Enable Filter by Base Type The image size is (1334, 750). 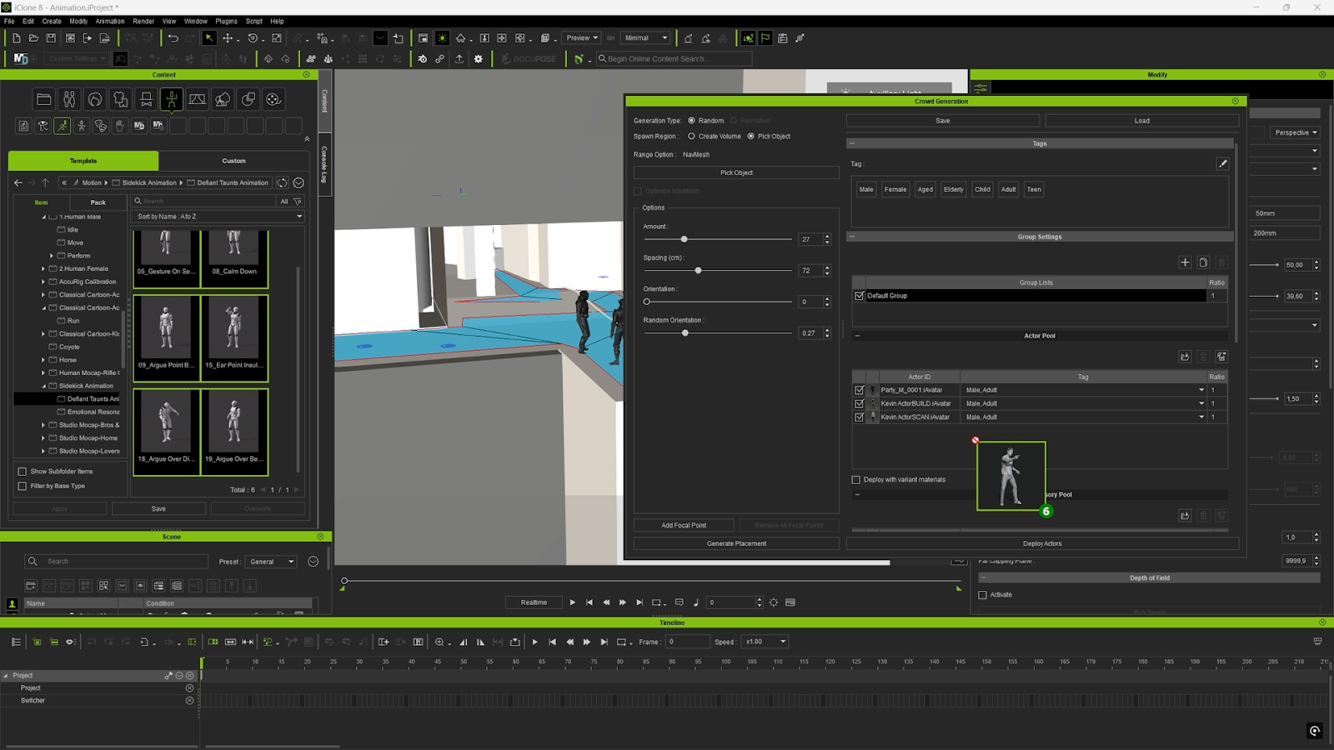click(23, 486)
